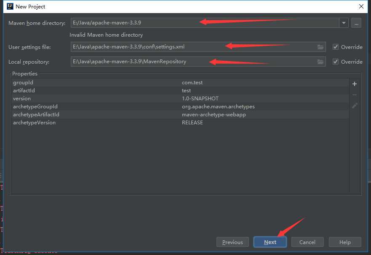Edit selected property with pencil icon
The width and height of the screenshot is (371, 255).
[355, 106]
